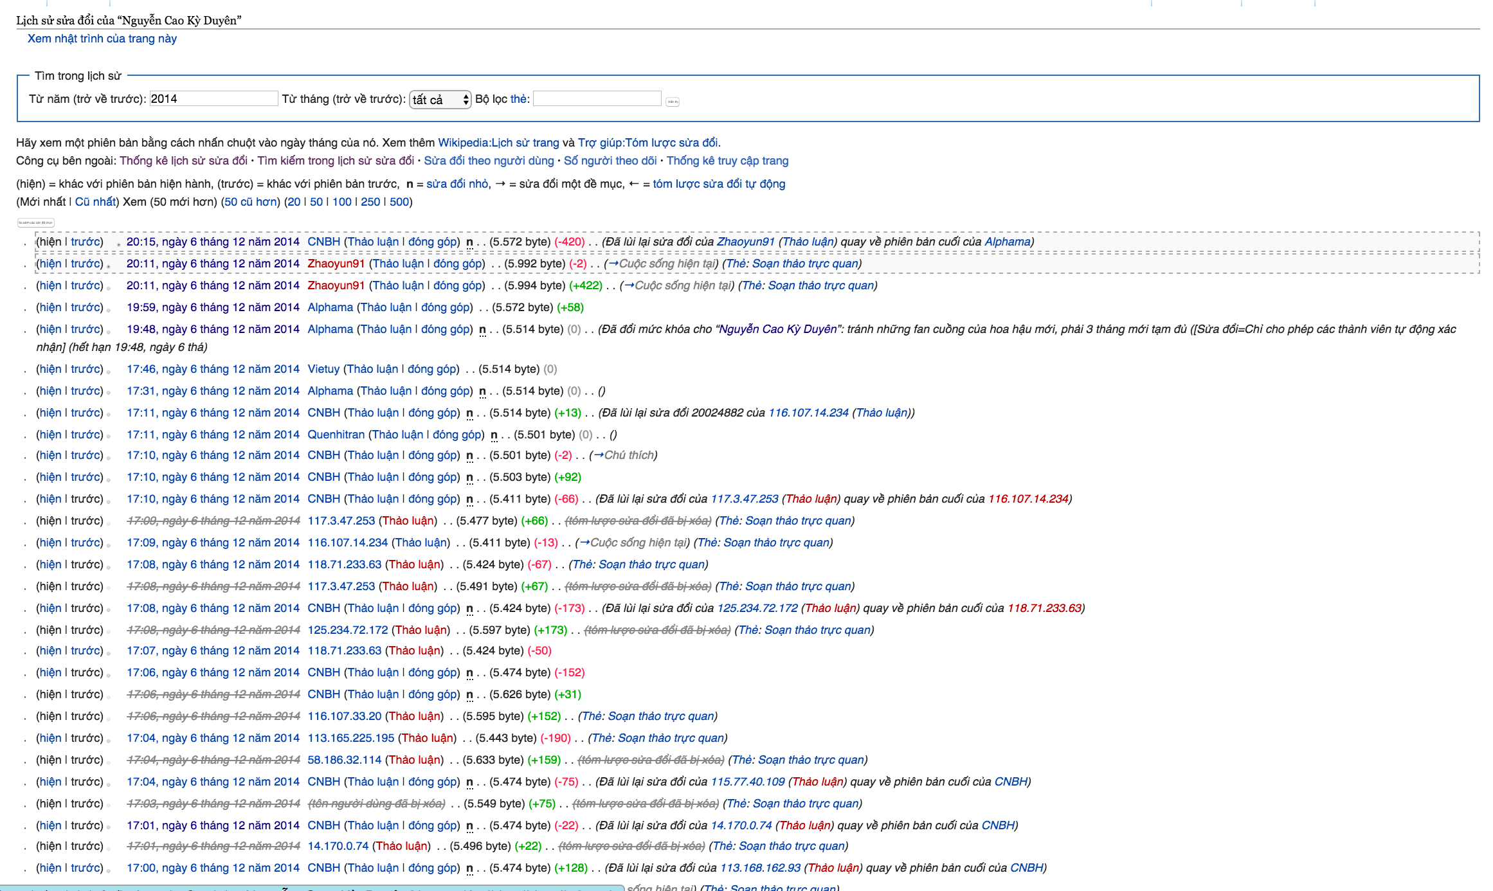Click the year input field containing 2014
The image size is (1493, 891).
click(x=213, y=98)
